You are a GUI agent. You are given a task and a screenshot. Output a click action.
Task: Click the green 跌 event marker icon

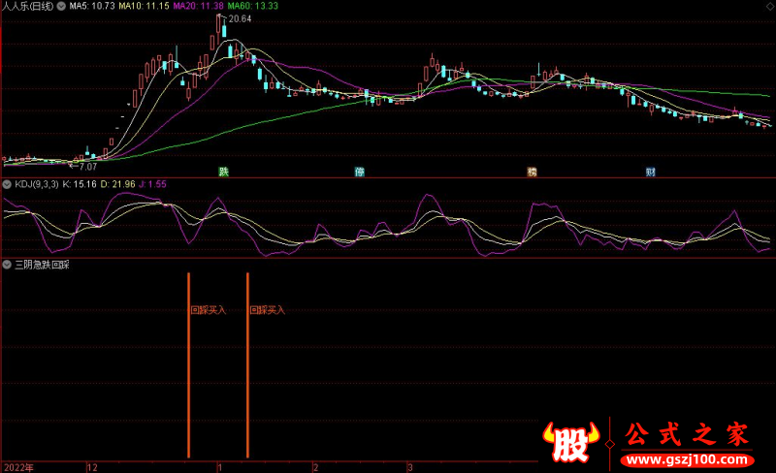[x=224, y=173]
